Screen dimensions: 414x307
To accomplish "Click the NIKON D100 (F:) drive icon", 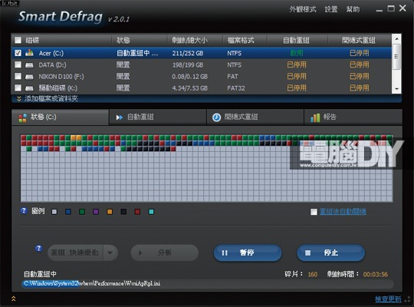I will (29, 77).
